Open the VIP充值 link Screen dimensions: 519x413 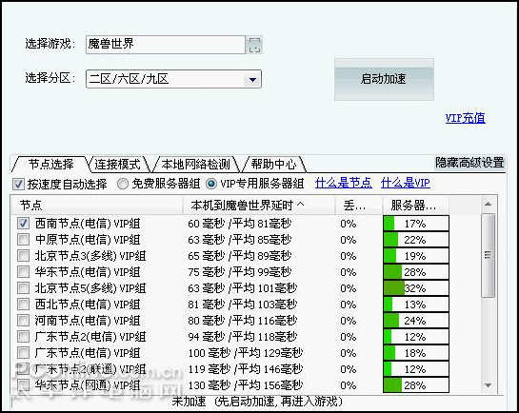click(466, 118)
